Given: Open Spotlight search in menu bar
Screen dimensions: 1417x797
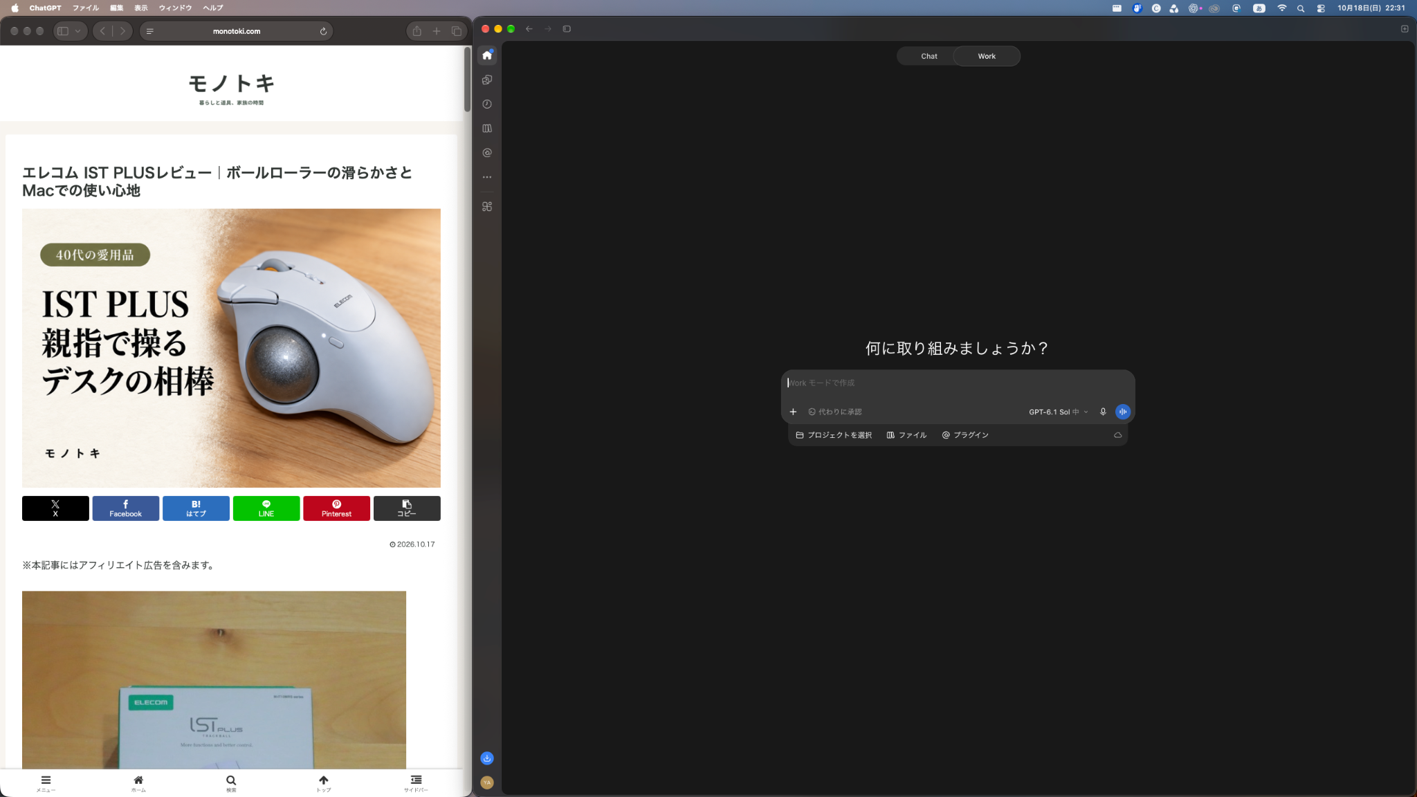Looking at the screenshot, I should tap(1301, 8).
